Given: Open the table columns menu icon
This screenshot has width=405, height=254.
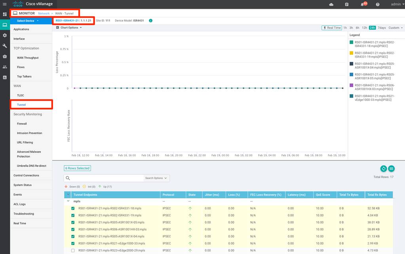Looking at the screenshot, I should [391, 169].
